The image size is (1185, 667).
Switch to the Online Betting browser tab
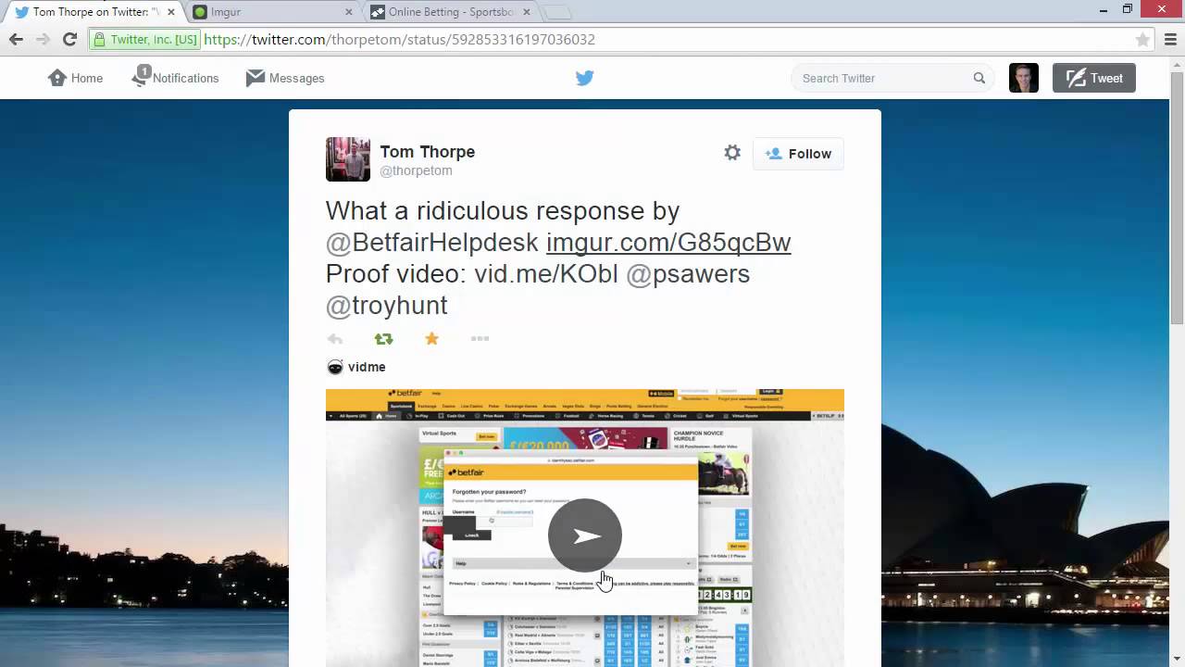coord(451,12)
